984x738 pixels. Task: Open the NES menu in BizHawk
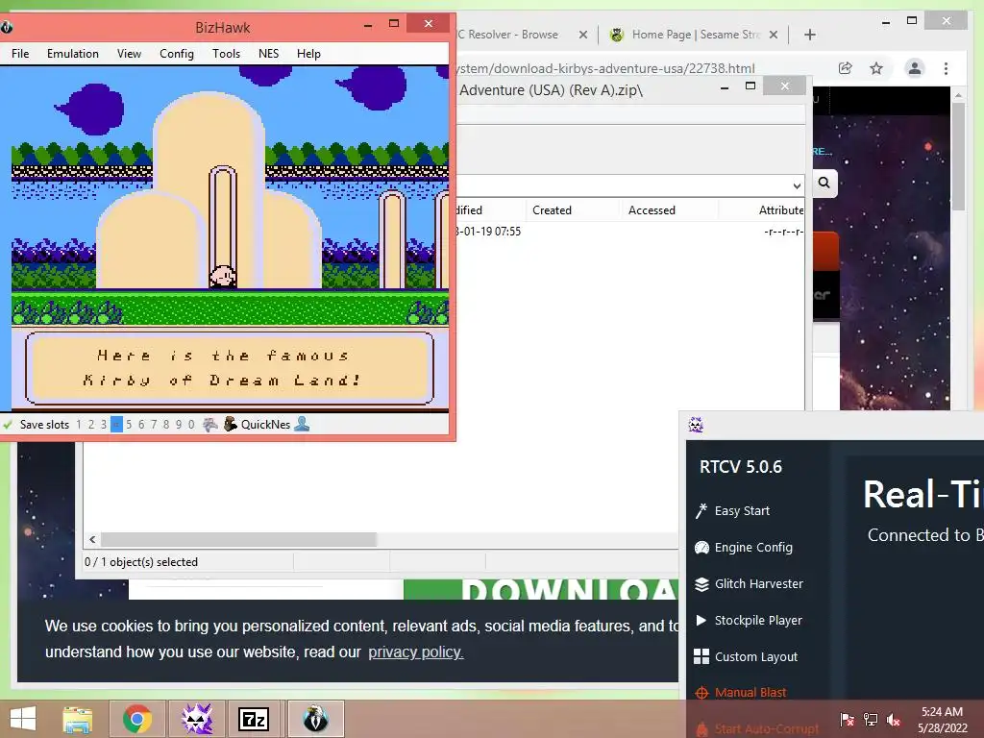269,54
